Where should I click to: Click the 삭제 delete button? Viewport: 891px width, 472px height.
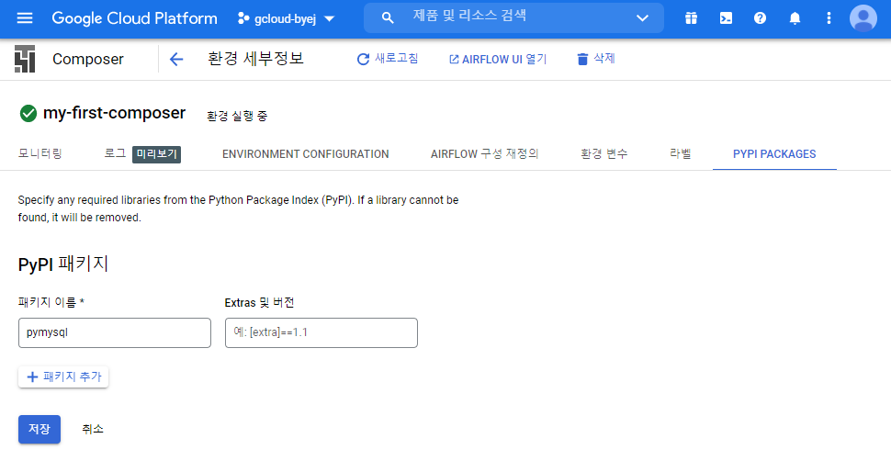pyautogui.click(x=595, y=59)
